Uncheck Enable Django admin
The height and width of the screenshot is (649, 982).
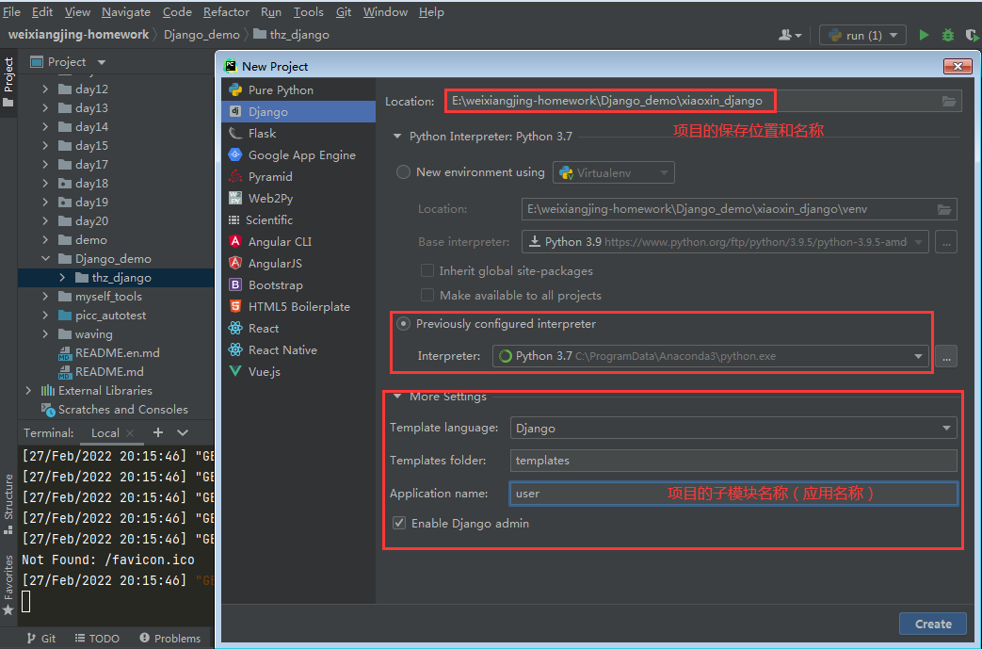coord(399,523)
